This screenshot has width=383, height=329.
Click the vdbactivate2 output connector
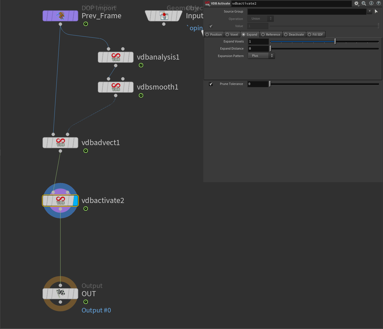60,209
